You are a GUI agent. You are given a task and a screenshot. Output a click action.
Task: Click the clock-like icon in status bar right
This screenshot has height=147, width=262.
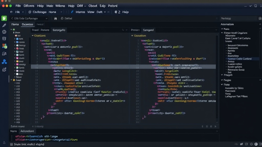251,144
